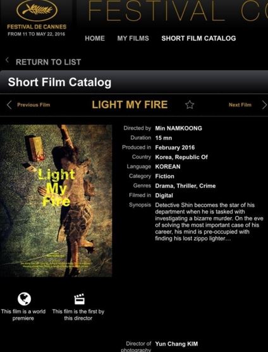Click cinematographer name Yun Chang KIM

pos(176,344)
